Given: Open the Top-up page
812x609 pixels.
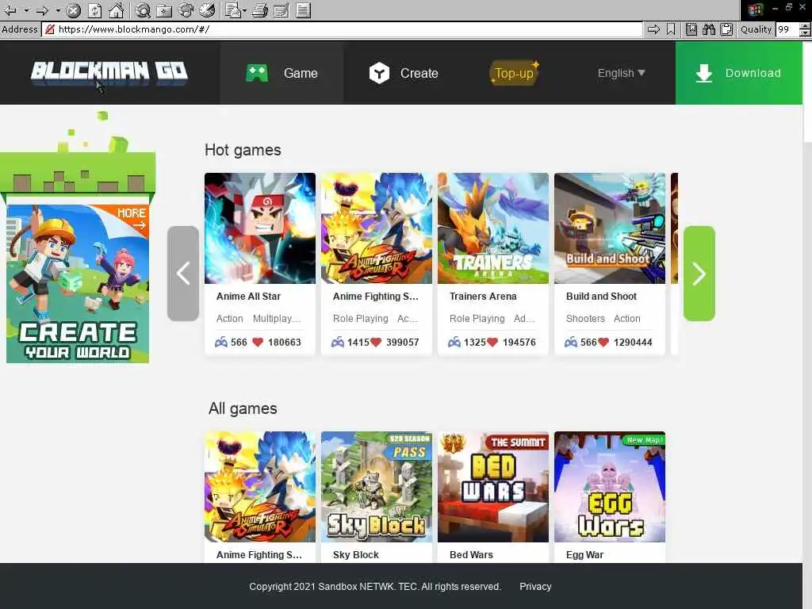Looking at the screenshot, I should [x=514, y=73].
